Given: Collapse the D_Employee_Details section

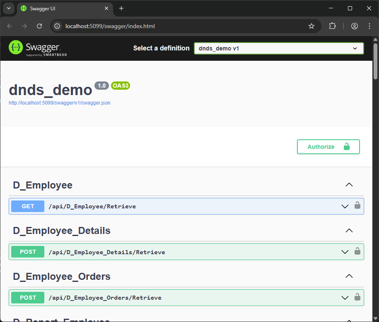Looking at the screenshot, I should coord(349,231).
